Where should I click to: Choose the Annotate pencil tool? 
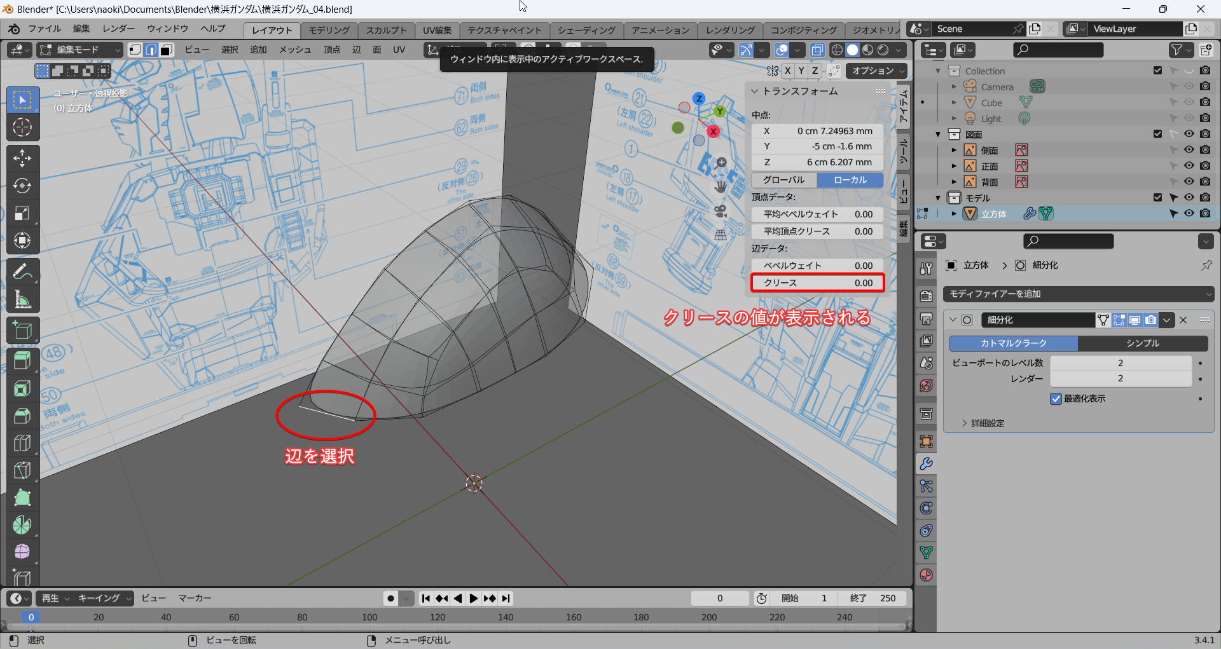(22, 271)
